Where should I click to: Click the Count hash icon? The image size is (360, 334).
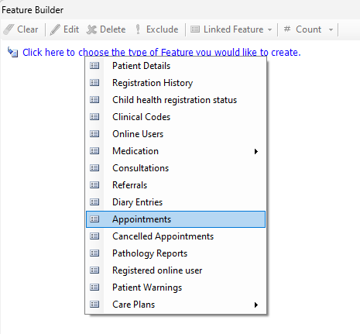point(287,29)
